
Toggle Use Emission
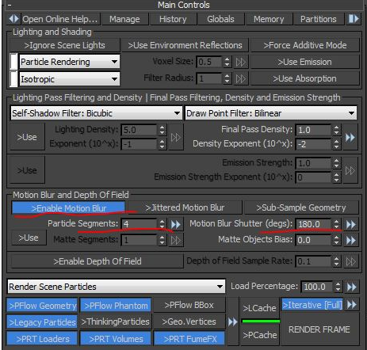coord(305,62)
